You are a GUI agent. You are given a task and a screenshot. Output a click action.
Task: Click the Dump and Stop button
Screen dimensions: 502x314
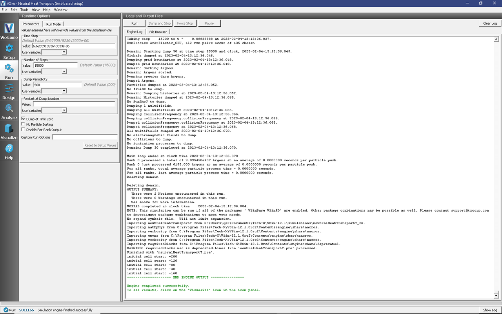tap(160, 24)
